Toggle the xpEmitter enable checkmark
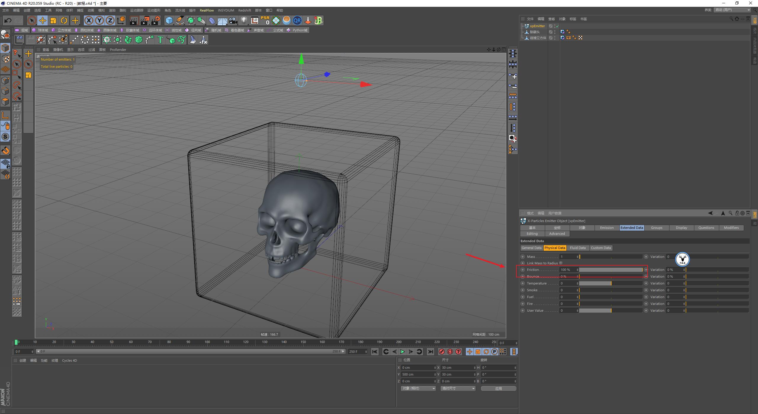Viewport: 758px width, 414px height. (557, 26)
